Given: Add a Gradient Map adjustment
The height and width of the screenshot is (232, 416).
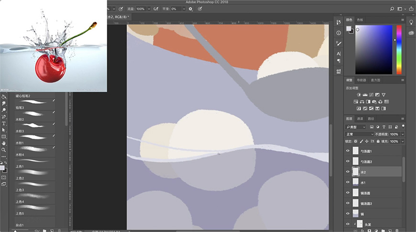Looking at the screenshot, I should point(383,108).
